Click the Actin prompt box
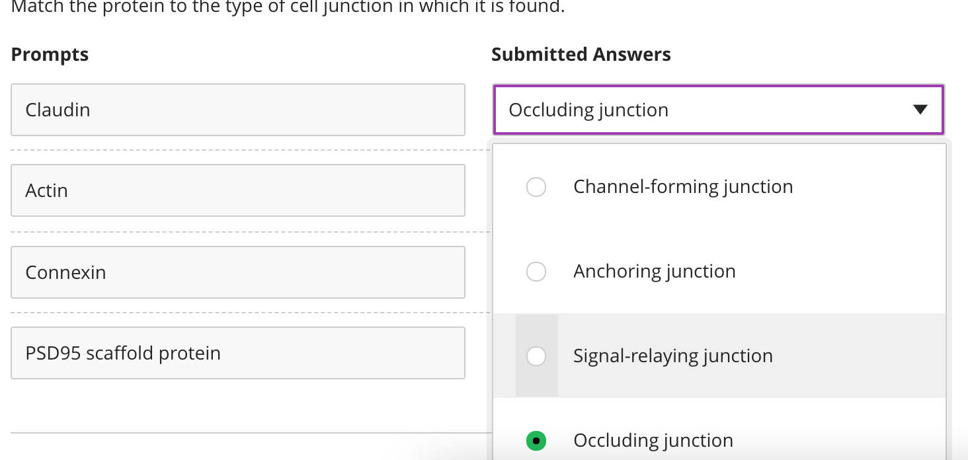This screenshot has width=968, height=460. tap(238, 190)
